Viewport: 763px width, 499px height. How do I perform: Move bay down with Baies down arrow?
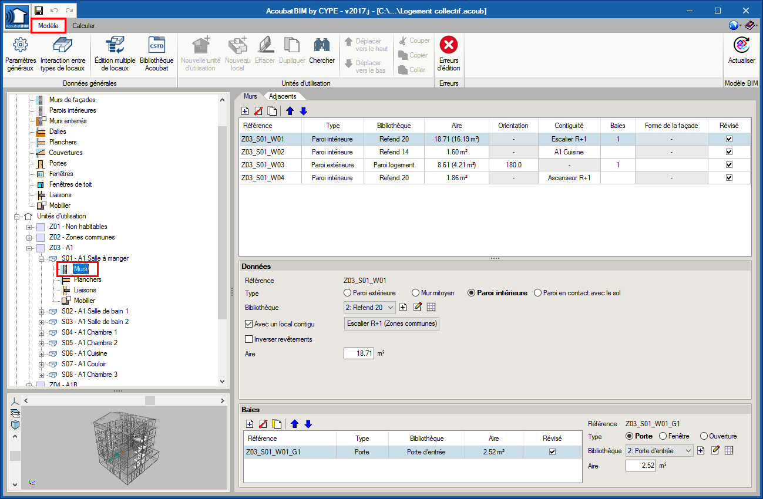click(308, 423)
